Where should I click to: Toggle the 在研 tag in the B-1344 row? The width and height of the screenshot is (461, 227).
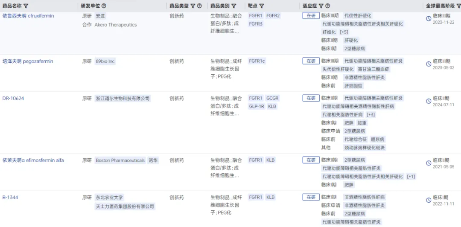coord(311,197)
